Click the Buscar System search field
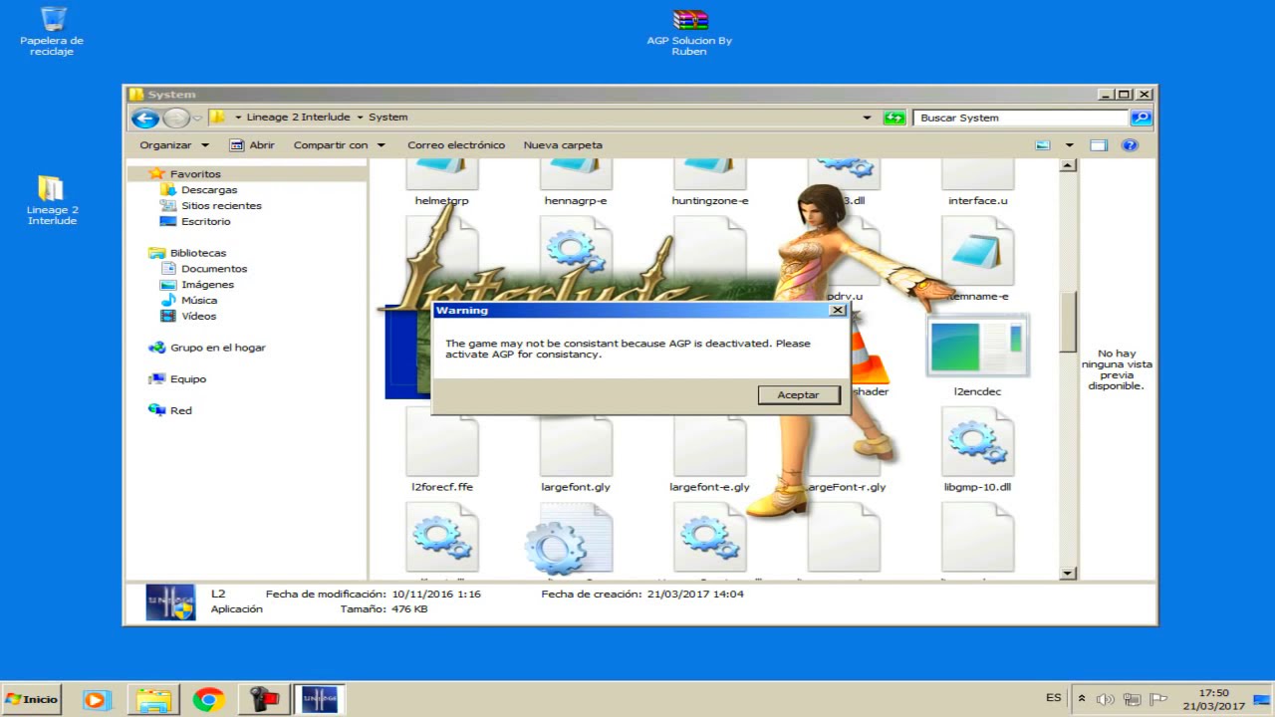This screenshot has width=1275, height=717. 1021,118
